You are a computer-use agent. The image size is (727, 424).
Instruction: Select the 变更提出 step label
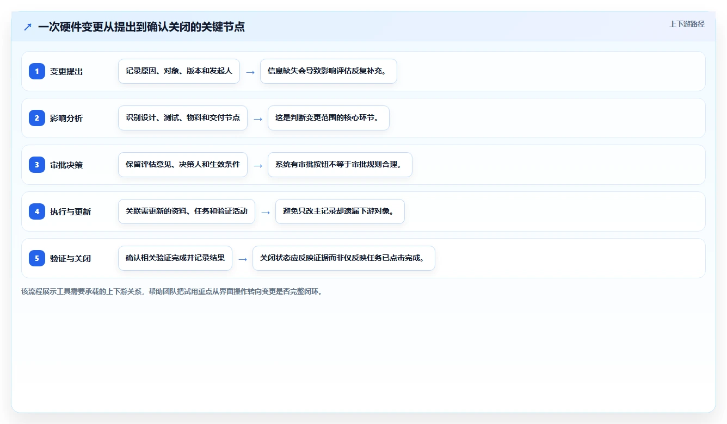(x=66, y=71)
